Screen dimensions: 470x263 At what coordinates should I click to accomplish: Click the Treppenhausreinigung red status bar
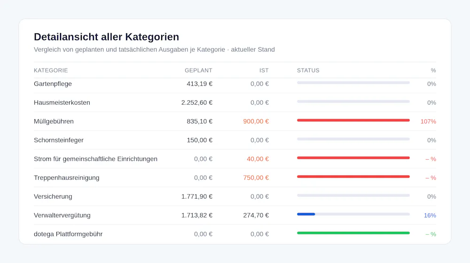coord(353,177)
